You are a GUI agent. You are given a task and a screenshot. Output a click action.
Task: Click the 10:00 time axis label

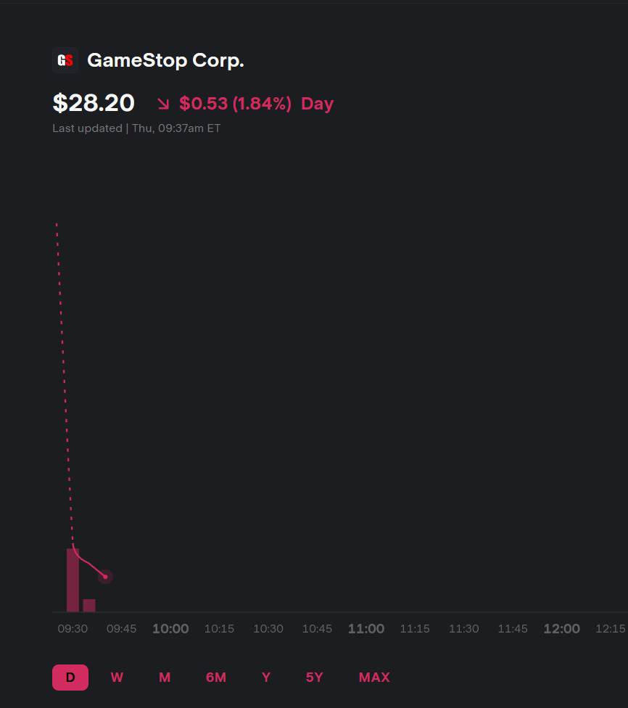[170, 629]
